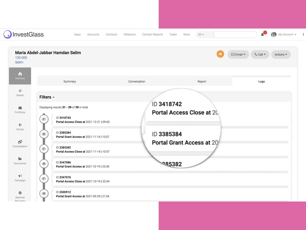Toggle crossed-eye icon for log ID 3347076
Image resolution: width=306 pixels, height=230 pixels.
tap(44, 178)
